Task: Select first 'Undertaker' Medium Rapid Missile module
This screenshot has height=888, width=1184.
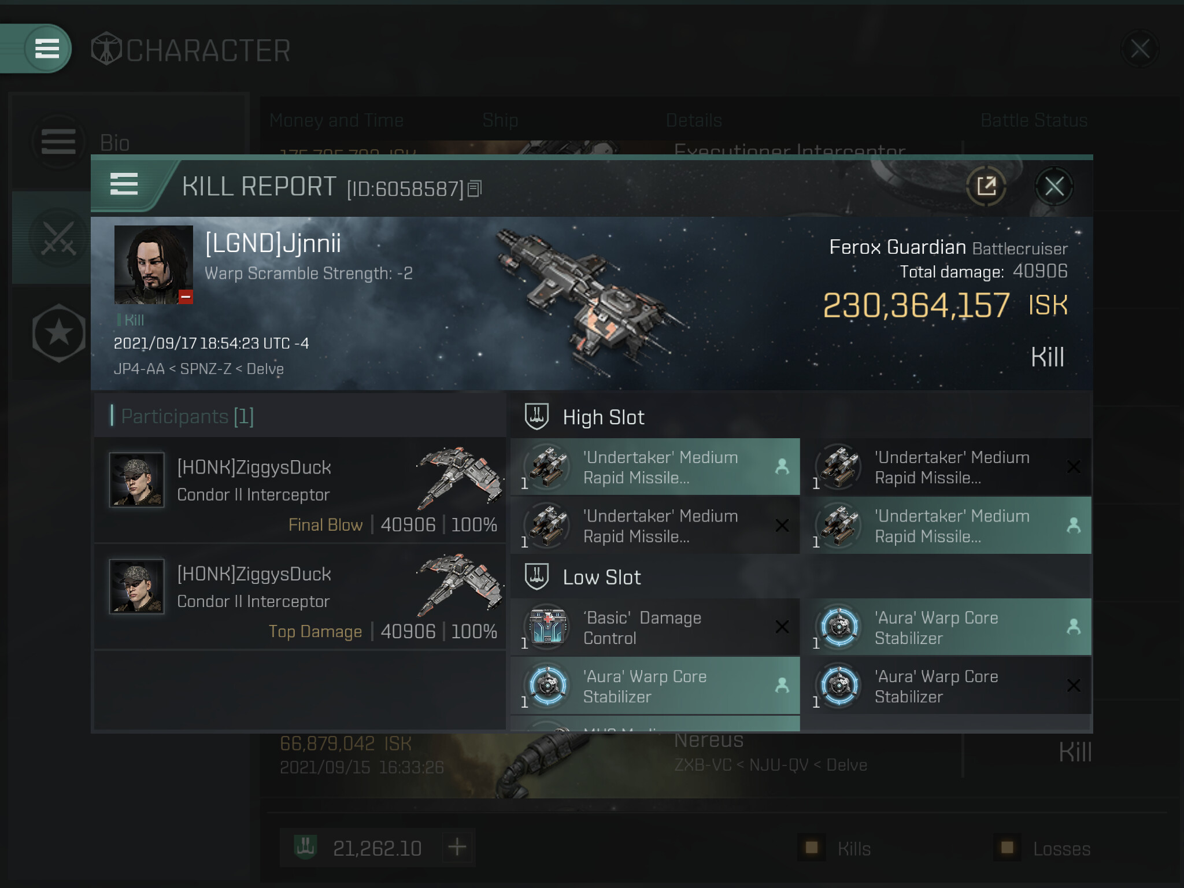Action: pos(655,467)
